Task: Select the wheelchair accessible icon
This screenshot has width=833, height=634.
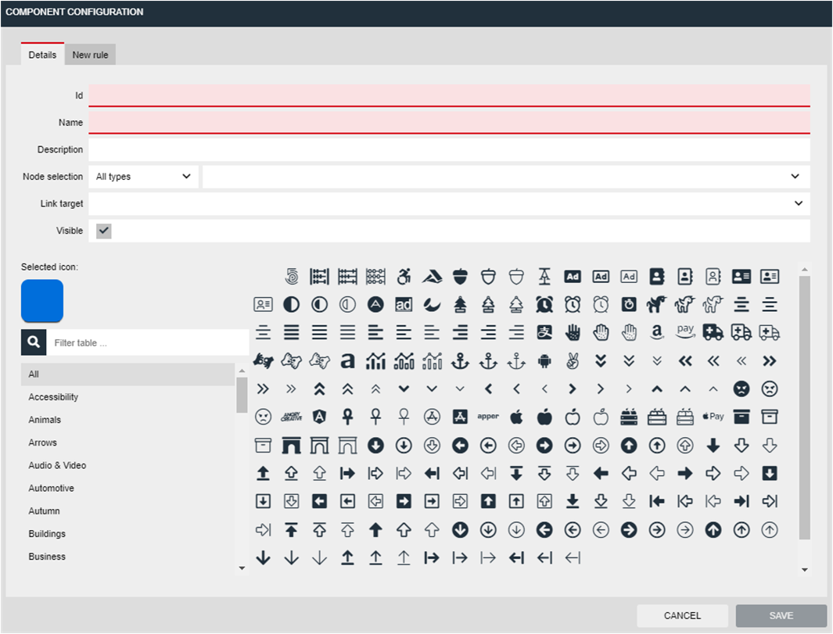Action: (404, 276)
